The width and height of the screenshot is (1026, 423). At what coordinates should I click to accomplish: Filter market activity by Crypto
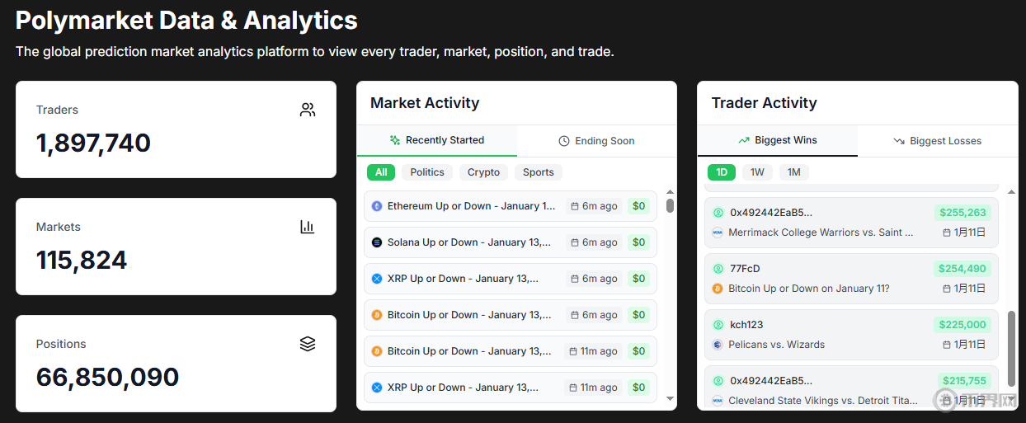point(483,172)
